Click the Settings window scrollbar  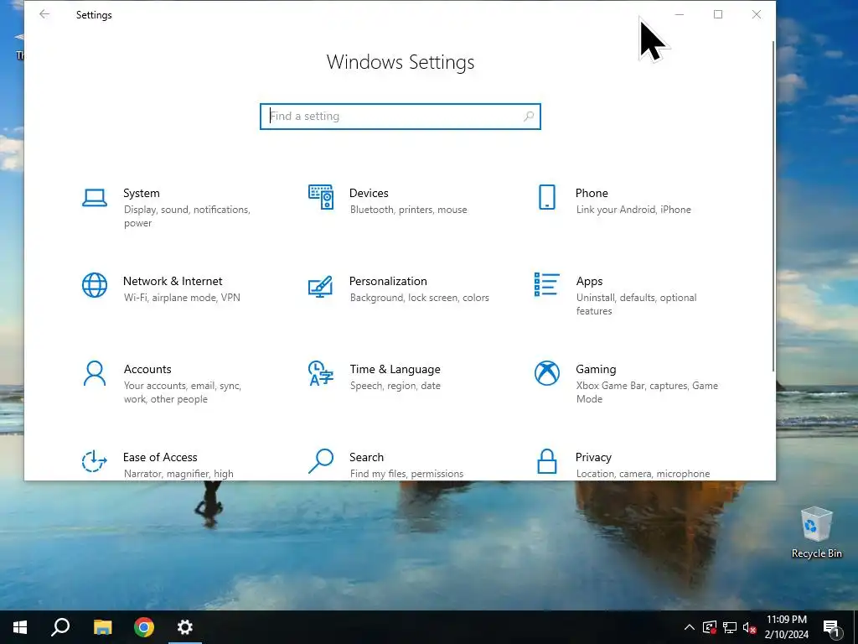pos(773,206)
